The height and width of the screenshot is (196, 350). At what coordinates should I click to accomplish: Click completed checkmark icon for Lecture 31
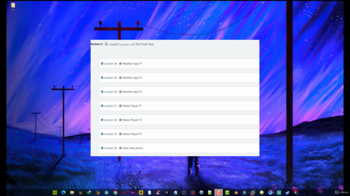coord(102,106)
